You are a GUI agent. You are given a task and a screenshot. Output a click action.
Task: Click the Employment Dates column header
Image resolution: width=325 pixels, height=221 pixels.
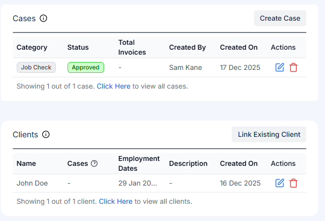coord(139,163)
